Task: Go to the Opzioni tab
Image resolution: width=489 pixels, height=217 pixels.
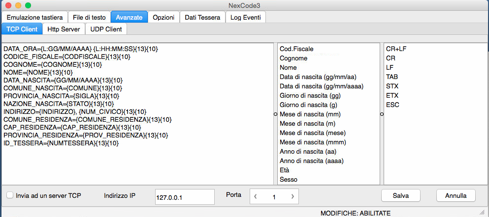Action: [163, 17]
